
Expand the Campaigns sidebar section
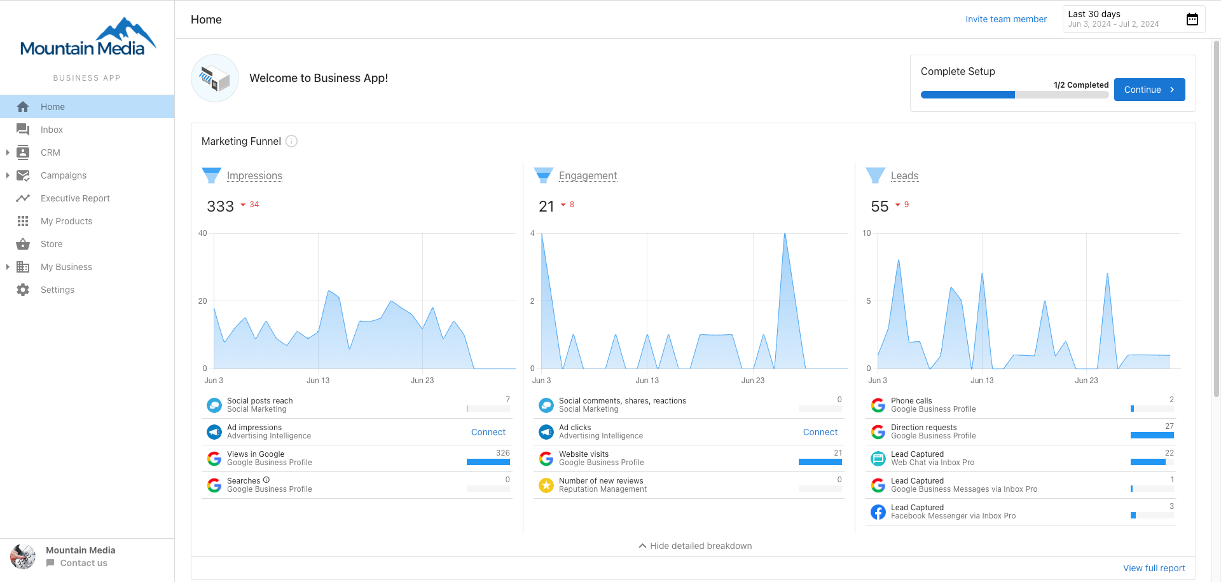8,175
